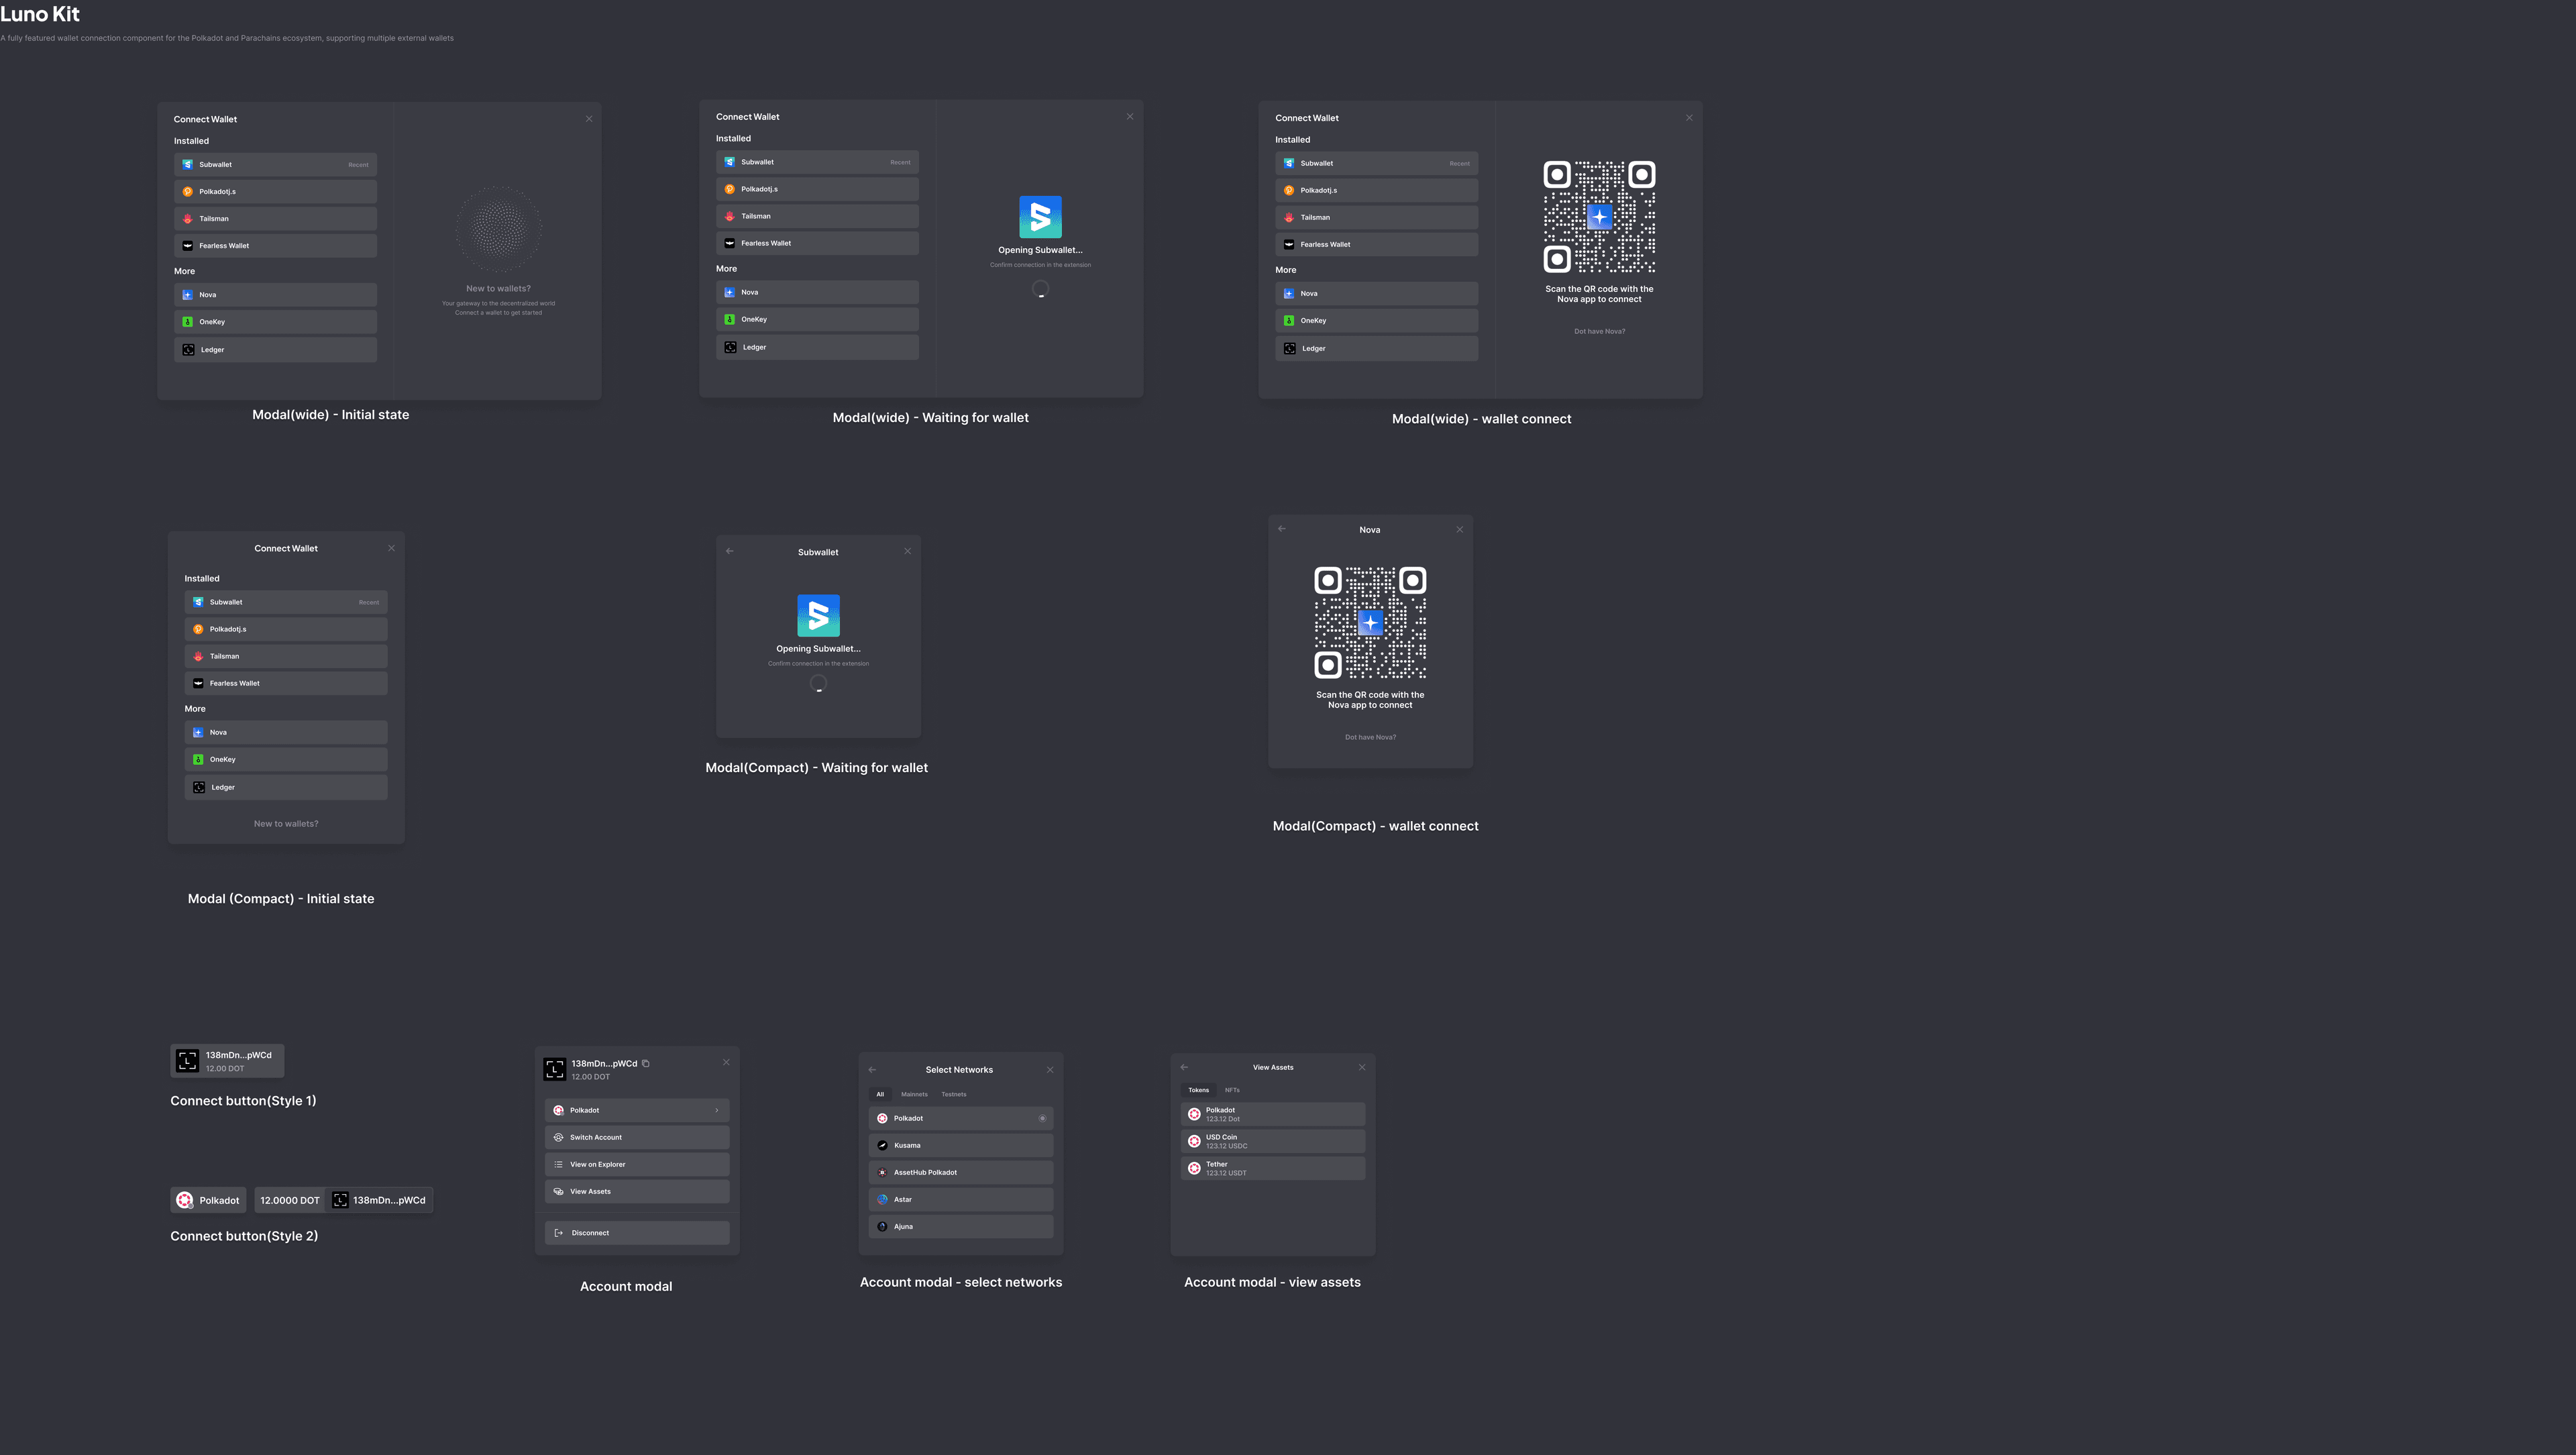Screen dimensions: 2576x1455
Task: Click the Disconnect logout icon
Action: [559, 1233]
